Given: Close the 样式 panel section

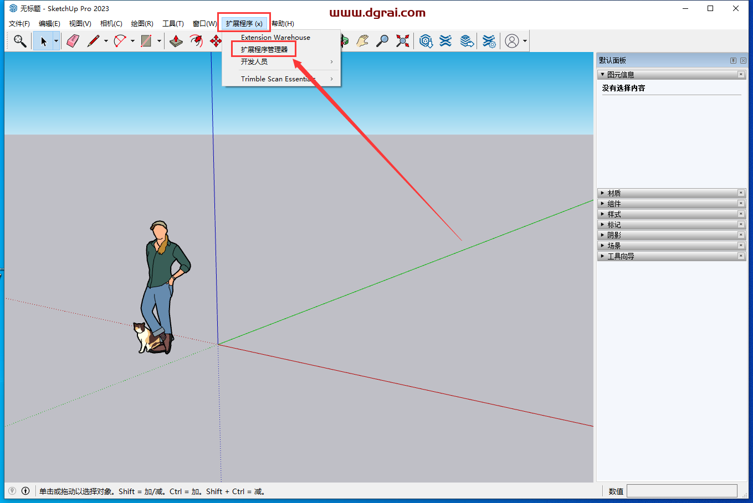Looking at the screenshot, I should coord(741,214).
